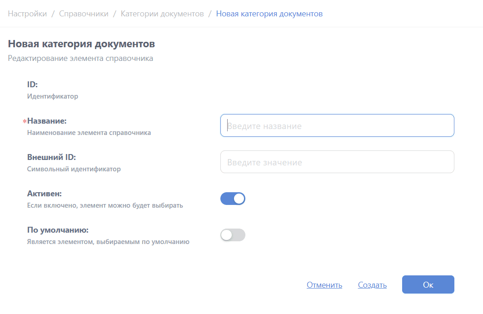Click the Настройки breadcrumb link
Viewport: 483px width, 314px height.
pyautogui.click(x=27, y=14)
